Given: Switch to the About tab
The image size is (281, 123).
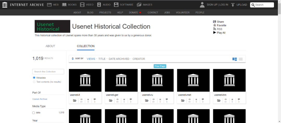Looking at the screenshot, I should point(50,46).
